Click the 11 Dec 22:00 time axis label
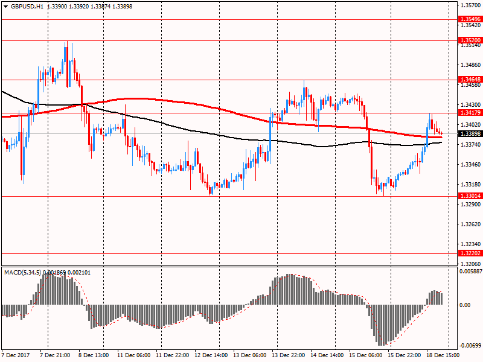Viewport: 483px width, 362px height. 172,355
